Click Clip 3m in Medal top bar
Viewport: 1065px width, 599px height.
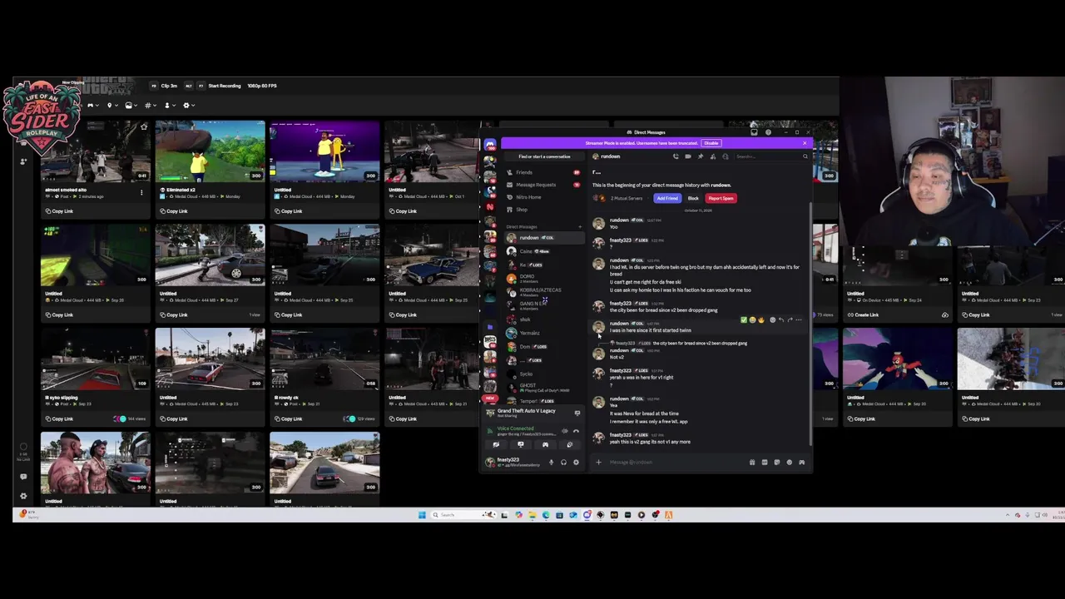(x=169, y=86)
